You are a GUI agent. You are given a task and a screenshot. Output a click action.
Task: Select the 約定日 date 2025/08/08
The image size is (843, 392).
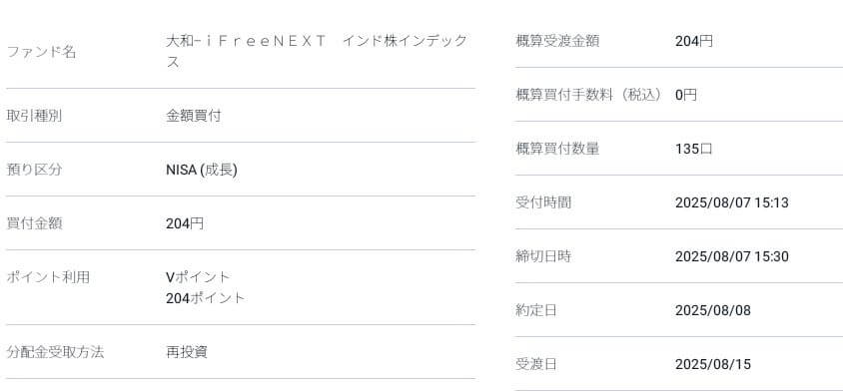(x=713, y=311)
